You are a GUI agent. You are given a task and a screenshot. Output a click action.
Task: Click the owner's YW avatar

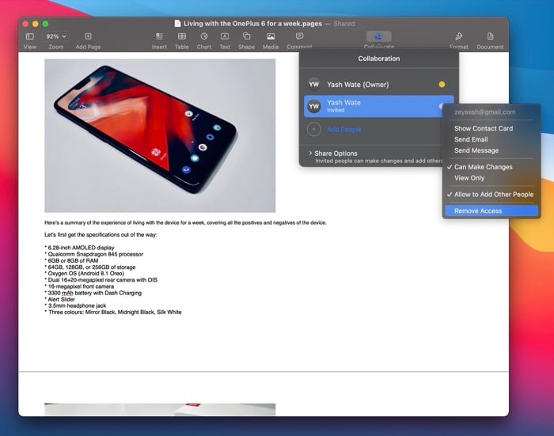(x=313, y=85)
